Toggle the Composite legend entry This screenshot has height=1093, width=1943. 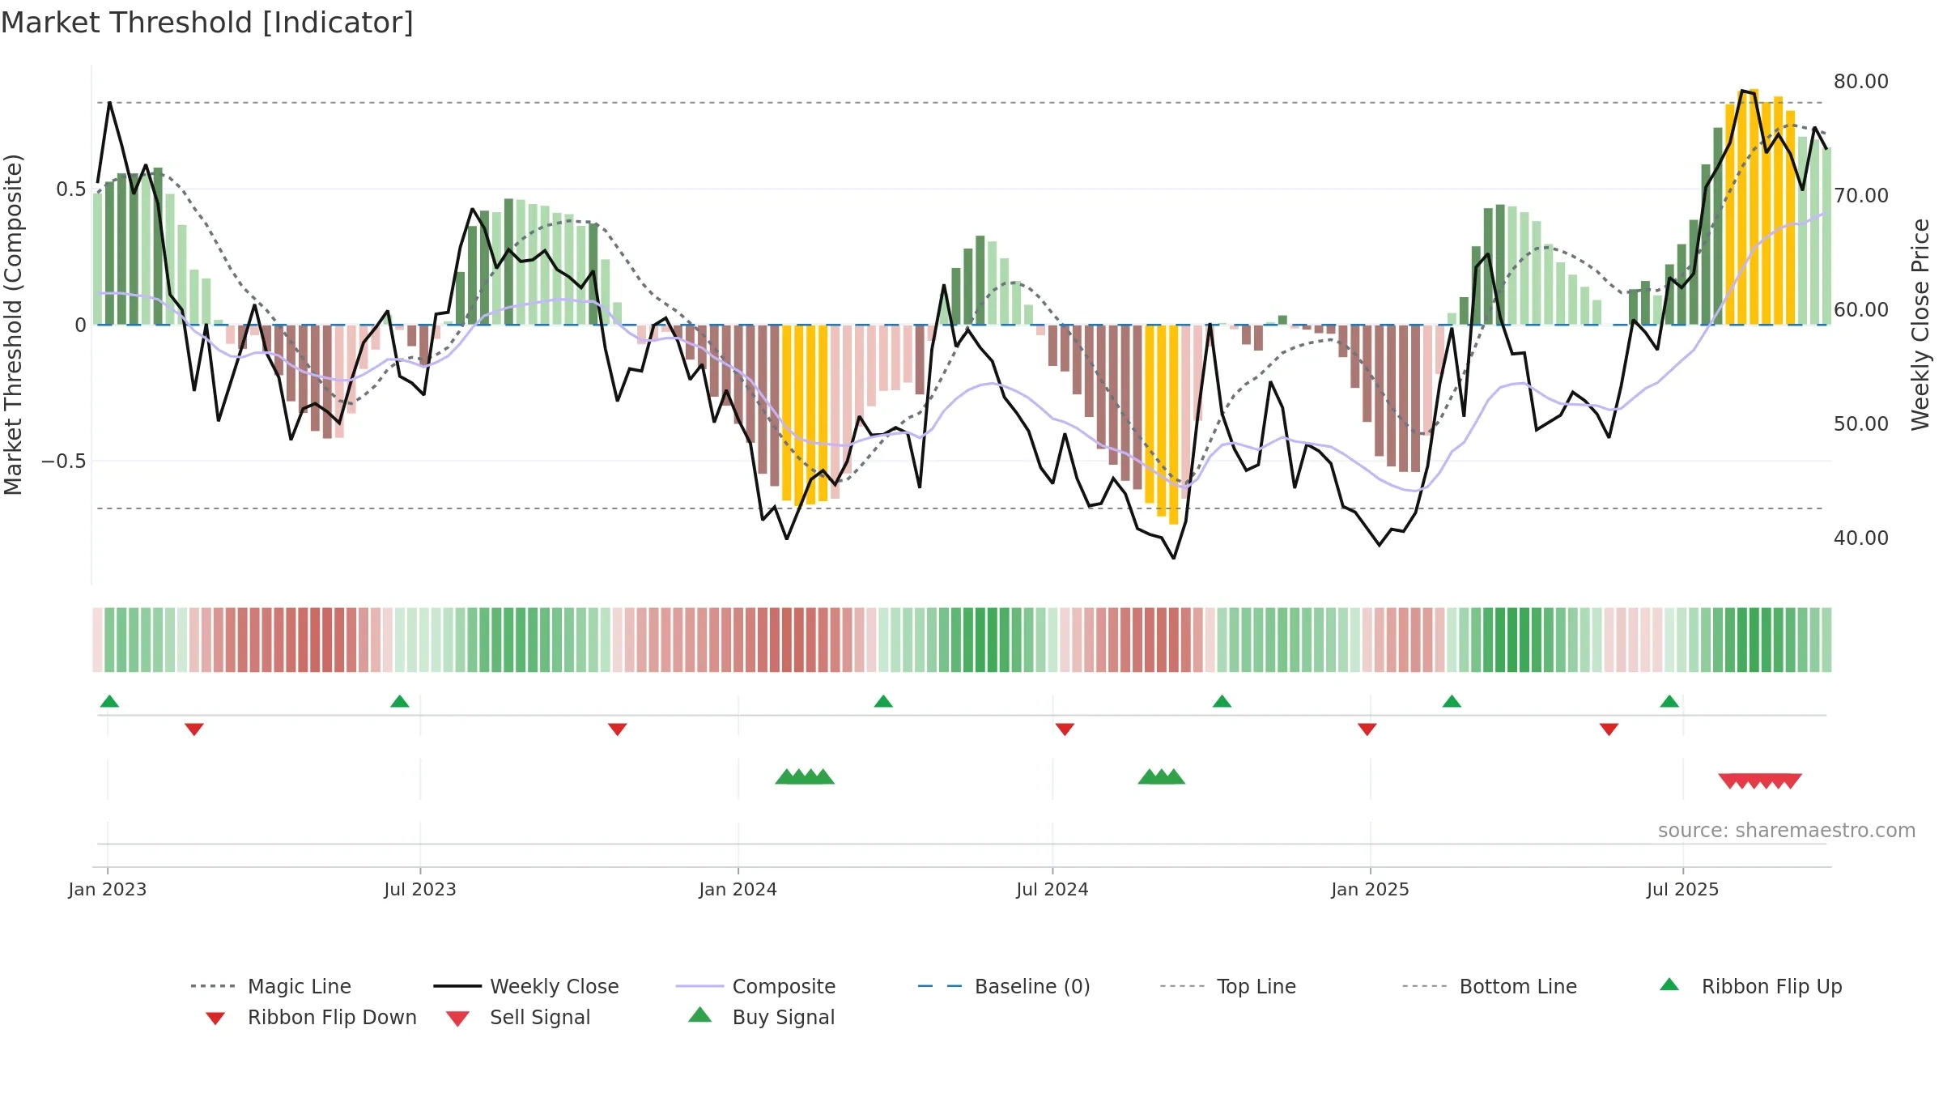tap(755, 986)
